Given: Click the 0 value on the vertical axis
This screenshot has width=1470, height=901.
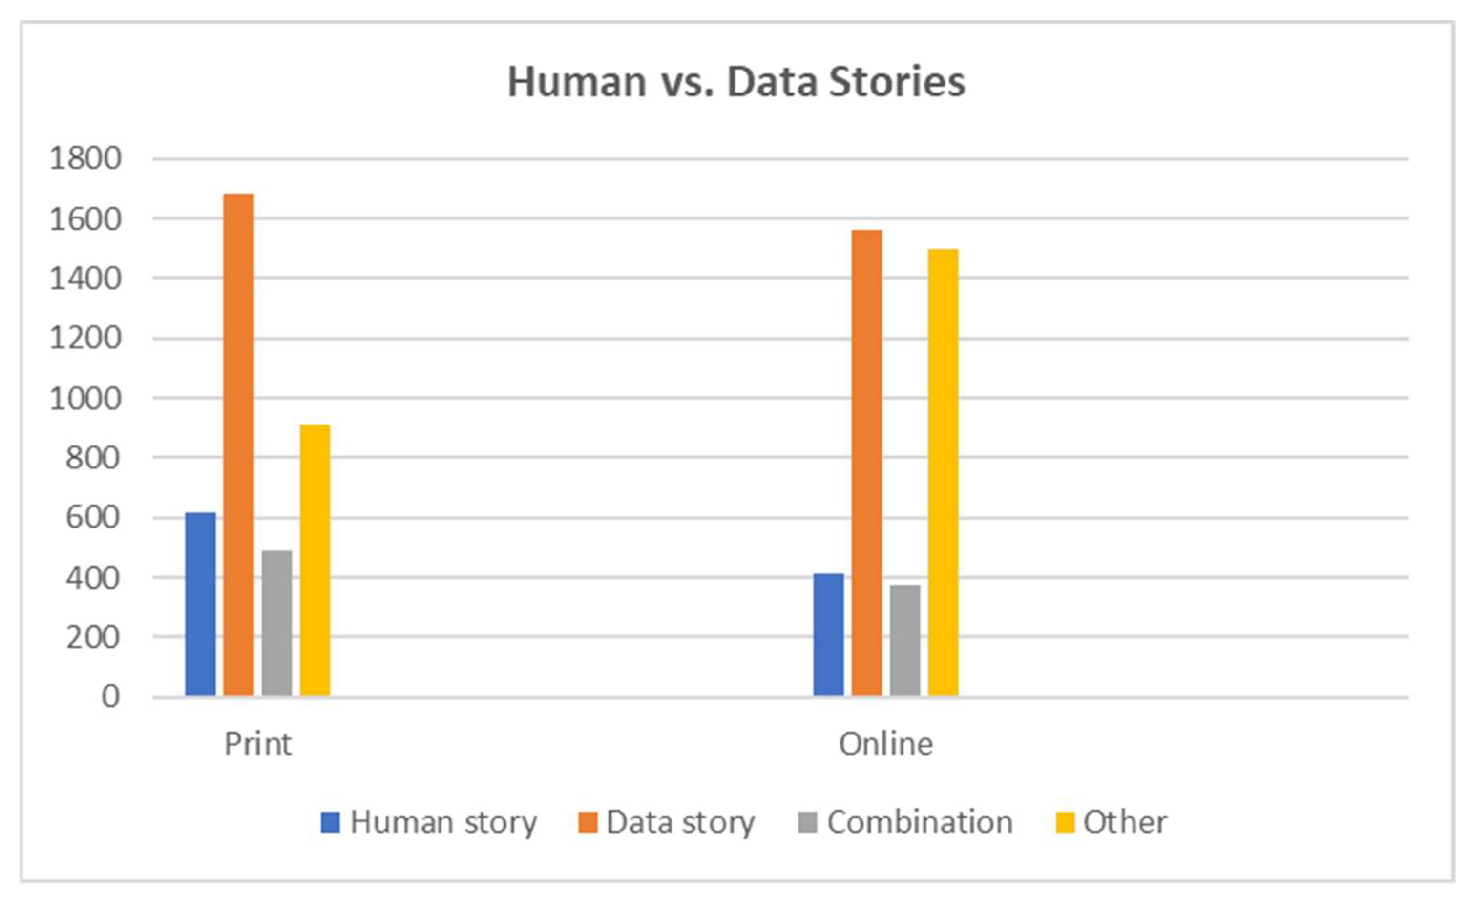Looking at the screenshot, I should 110,696.
